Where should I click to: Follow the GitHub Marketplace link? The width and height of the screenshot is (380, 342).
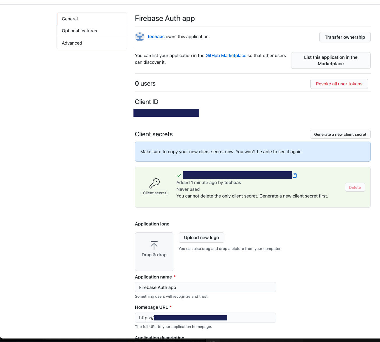[226, 56]
